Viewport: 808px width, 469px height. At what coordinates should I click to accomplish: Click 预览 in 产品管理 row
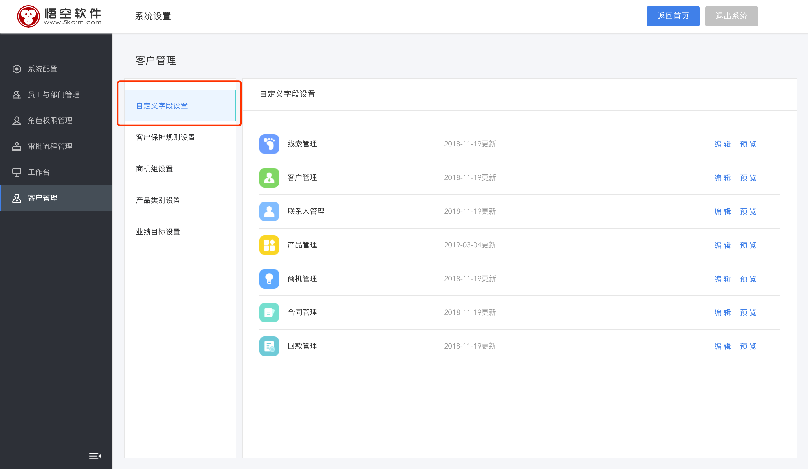pos(748,245)
